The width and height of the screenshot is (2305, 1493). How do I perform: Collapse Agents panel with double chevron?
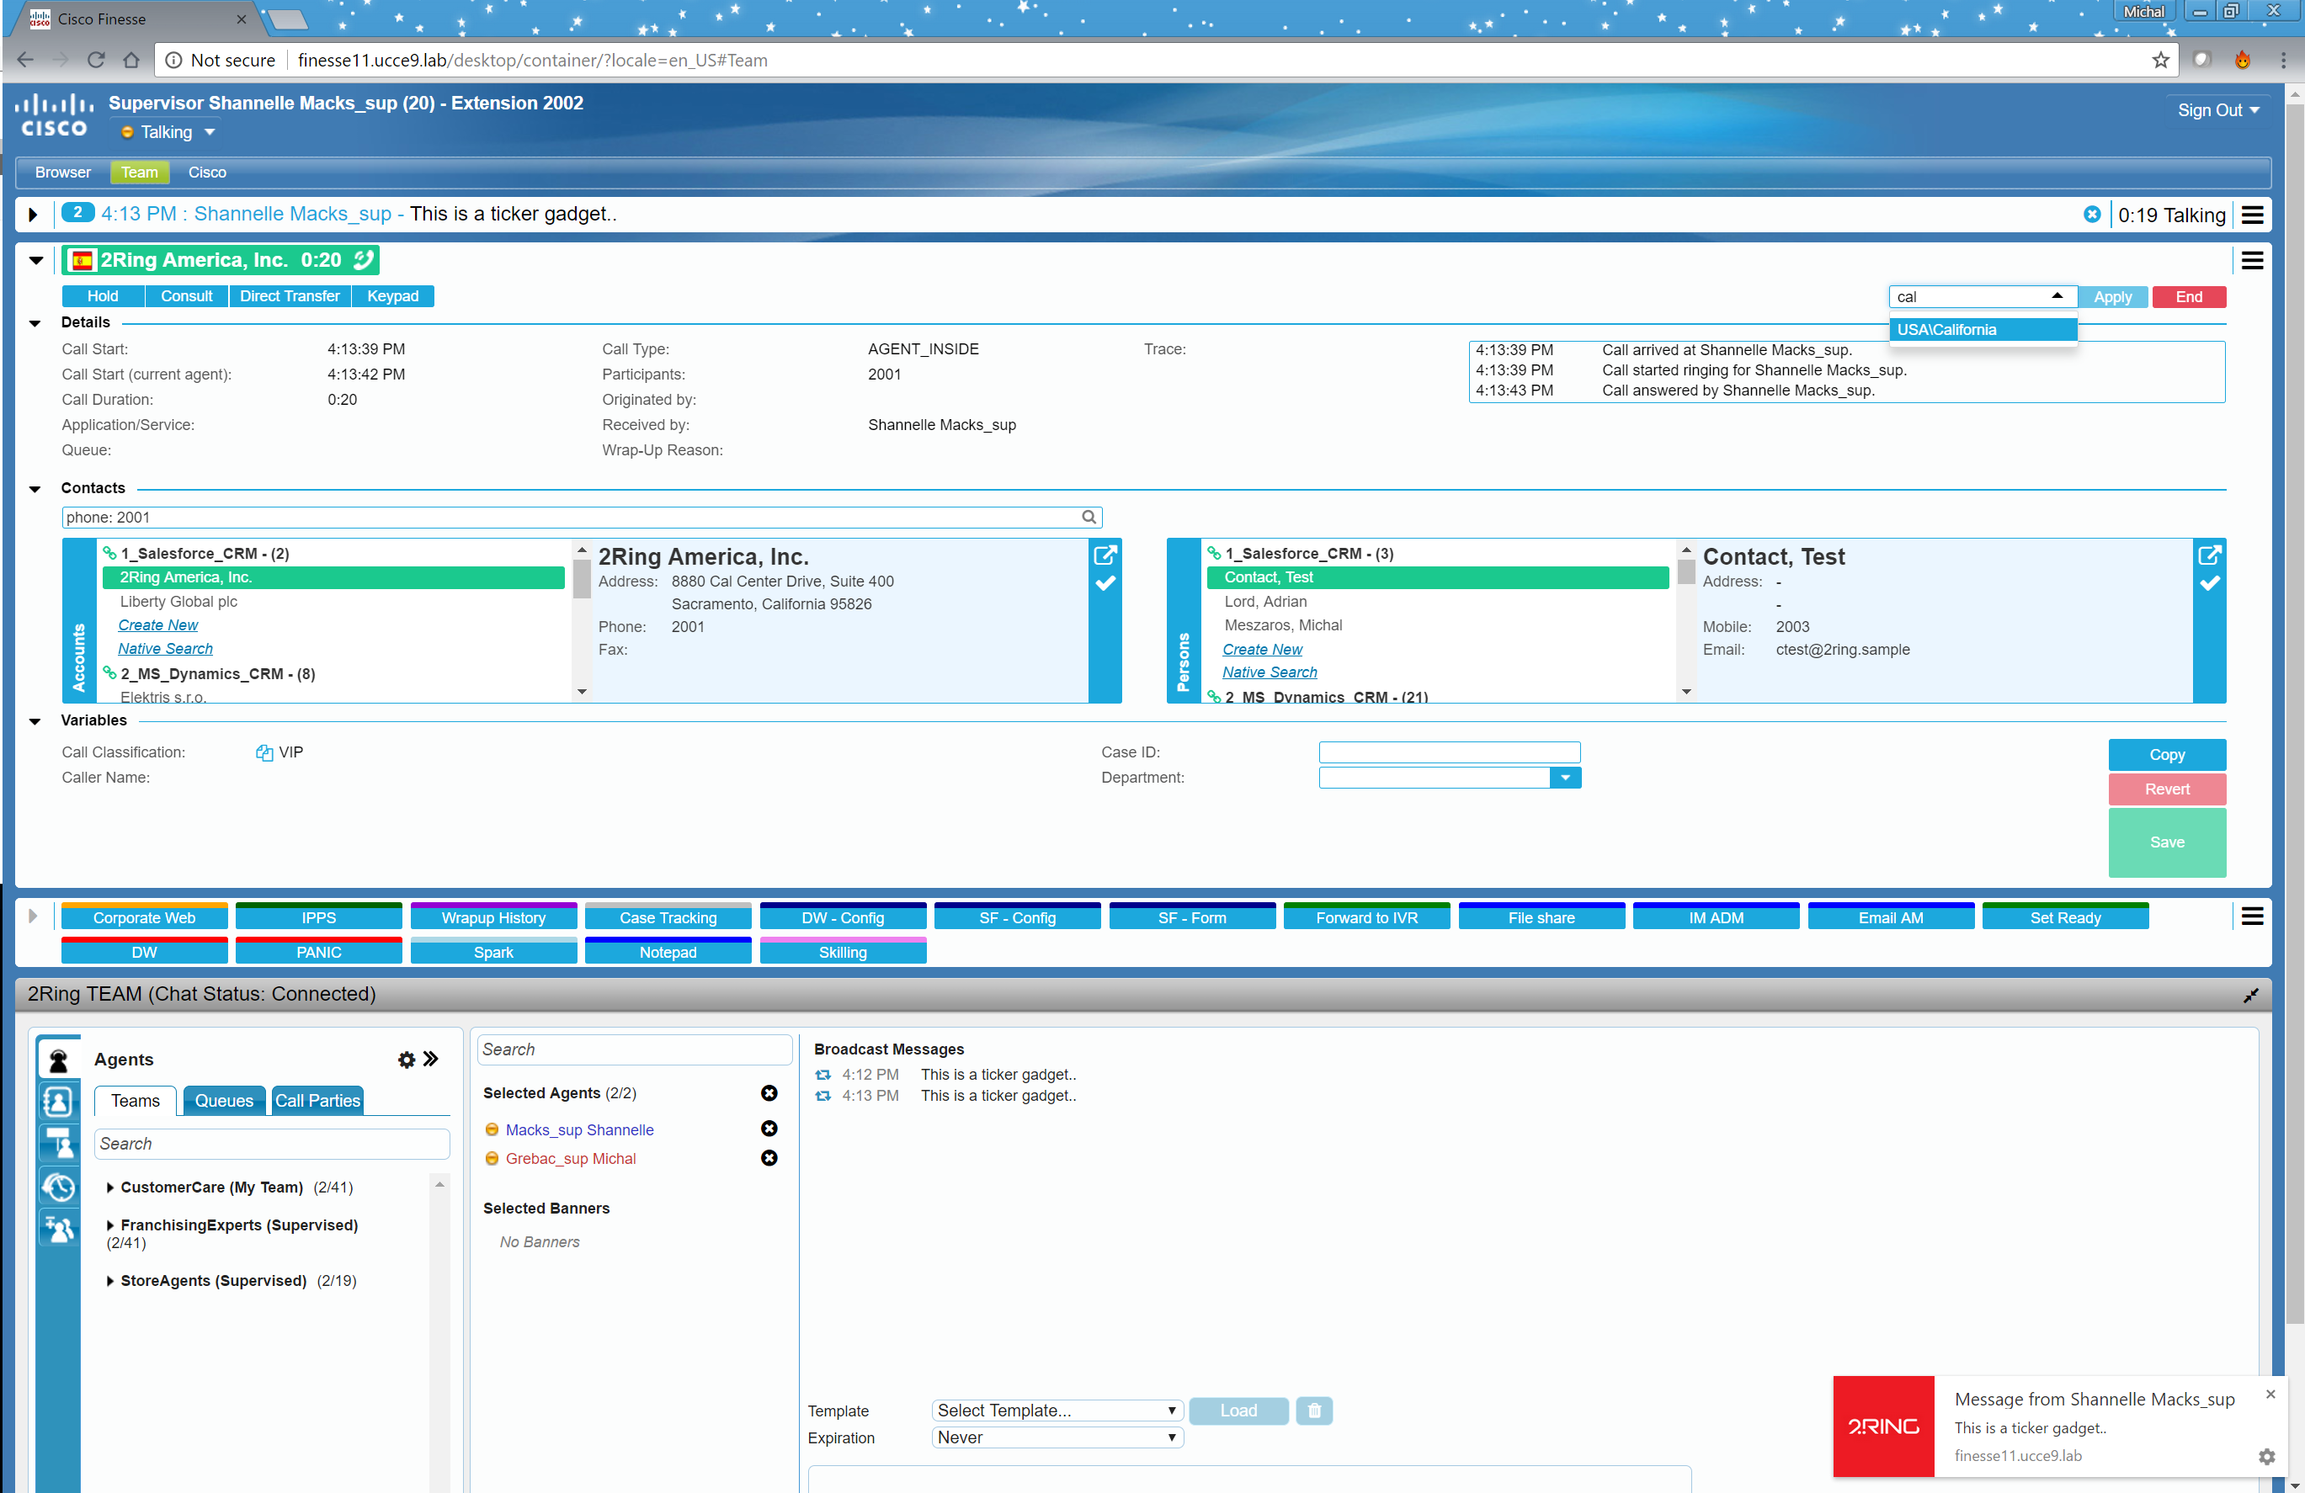(431, 1060)
